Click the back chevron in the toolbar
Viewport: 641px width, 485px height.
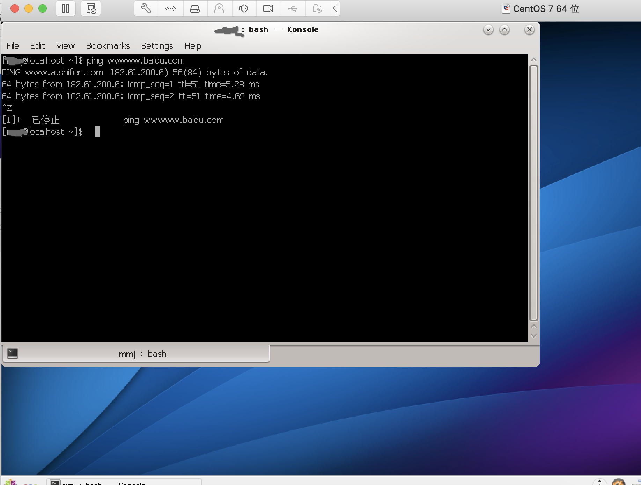[x=335, y=8]
